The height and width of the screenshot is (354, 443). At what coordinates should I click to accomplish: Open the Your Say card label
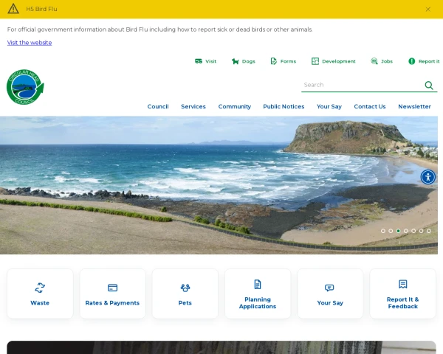(330, 303)
